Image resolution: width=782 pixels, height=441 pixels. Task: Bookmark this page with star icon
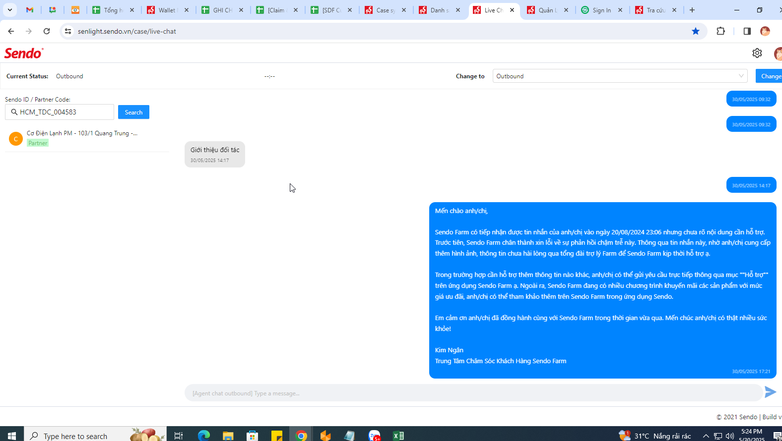pos(696,31)
